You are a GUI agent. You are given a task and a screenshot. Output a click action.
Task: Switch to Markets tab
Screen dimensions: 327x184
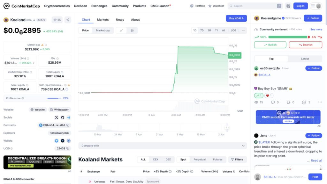(103, 19)
